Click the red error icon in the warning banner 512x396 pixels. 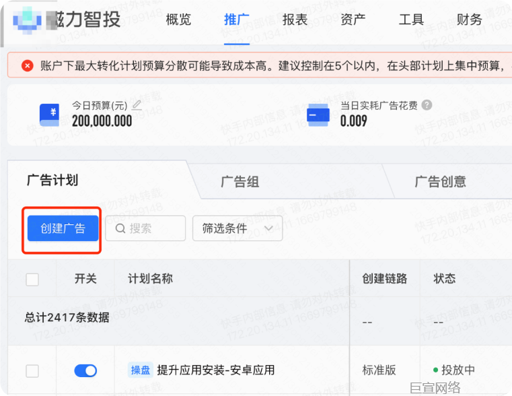(28, 66)
